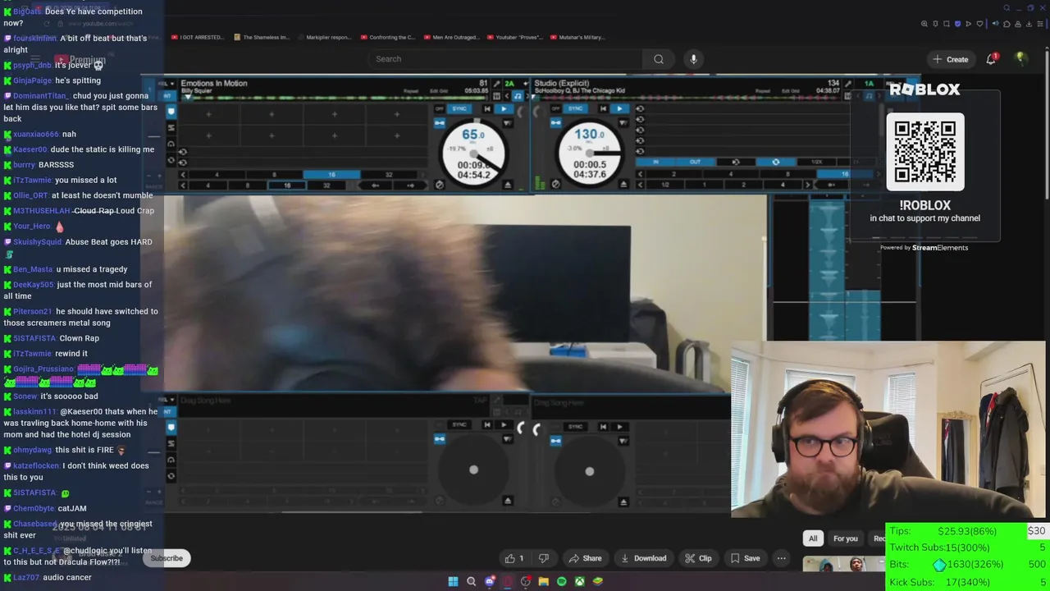This screenshot has width=1050, height=591.
Task: Click the 1A key indicator on right deck
Action: 870,84
